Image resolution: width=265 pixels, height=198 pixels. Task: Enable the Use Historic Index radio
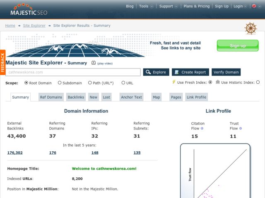[258, 82]
